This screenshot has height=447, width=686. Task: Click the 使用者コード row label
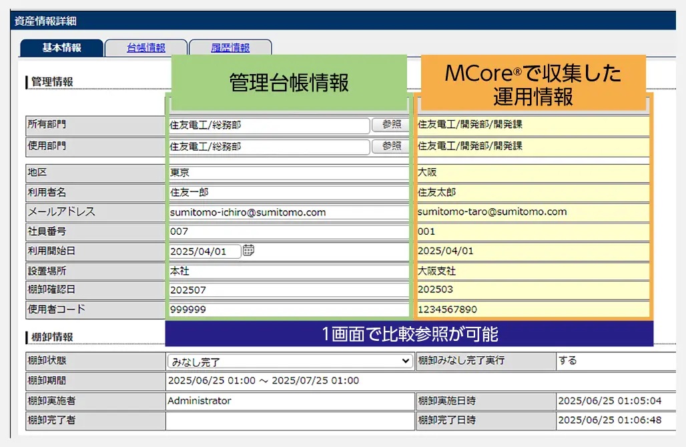[57, 309]
